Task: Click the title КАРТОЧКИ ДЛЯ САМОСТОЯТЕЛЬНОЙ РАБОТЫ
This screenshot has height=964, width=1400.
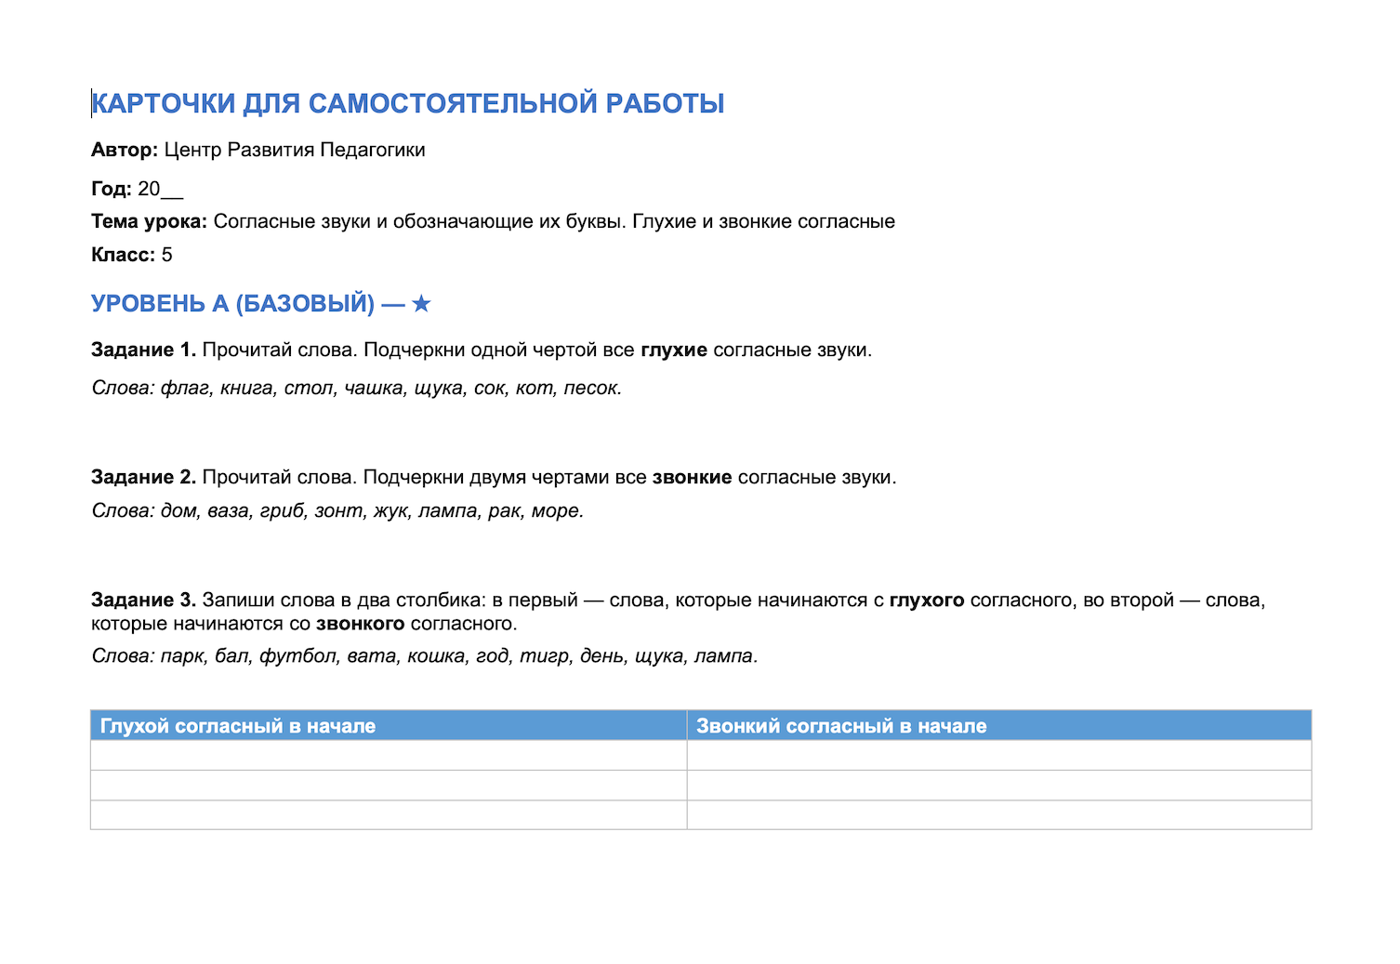Action: (x=408, y=103)
